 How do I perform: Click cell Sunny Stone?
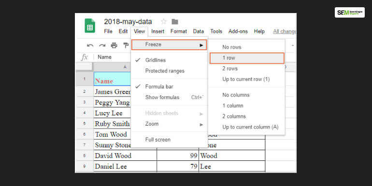pyautogui.click(x=113, y=145)
